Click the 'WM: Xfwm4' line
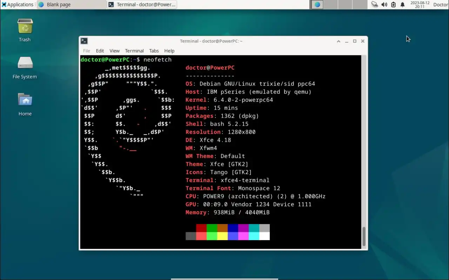The image size is (449, 280). [201, 148]
